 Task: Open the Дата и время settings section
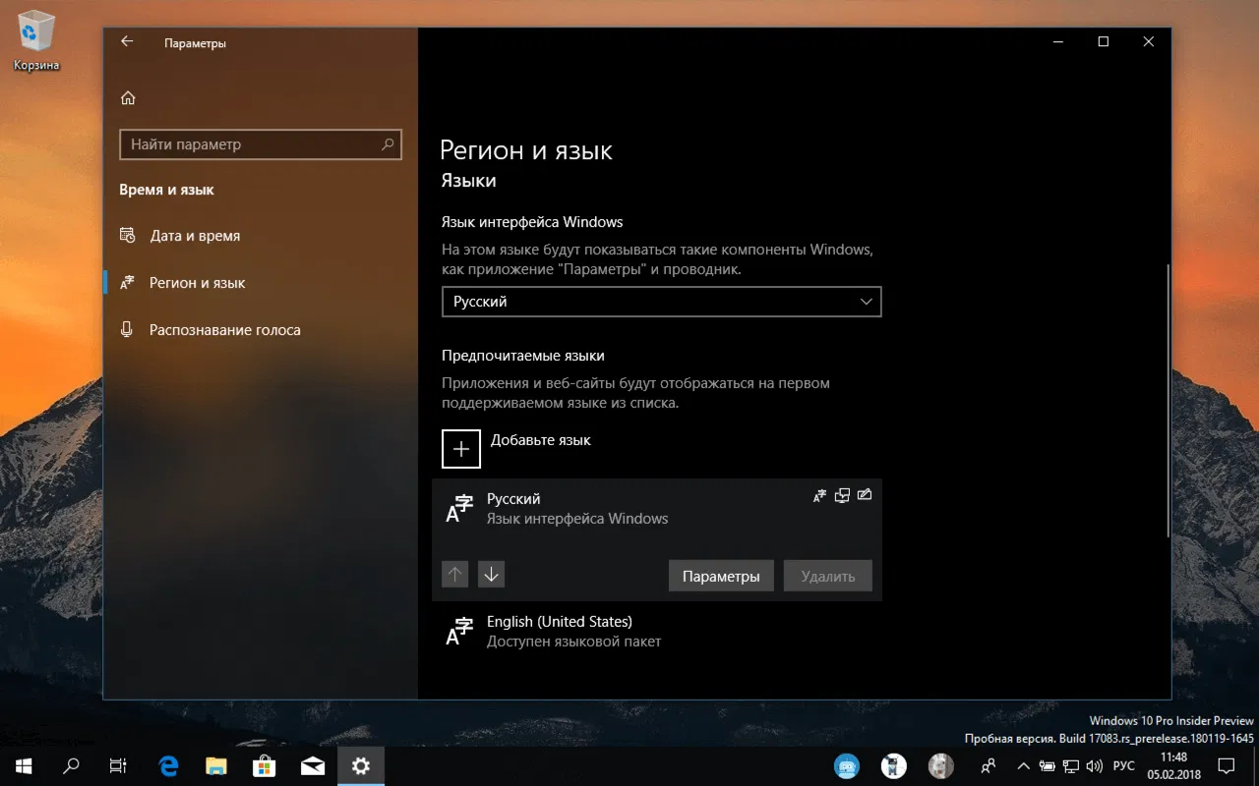[x=196, y=235]
